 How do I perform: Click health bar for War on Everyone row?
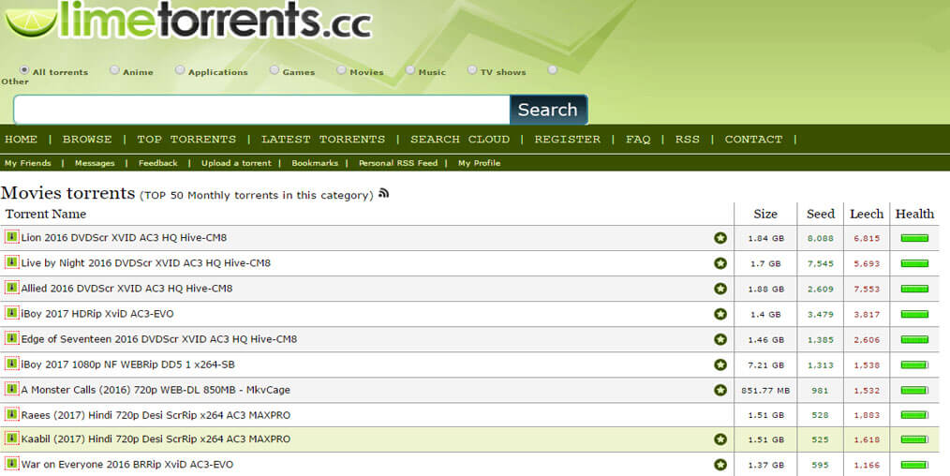[914, 465]
